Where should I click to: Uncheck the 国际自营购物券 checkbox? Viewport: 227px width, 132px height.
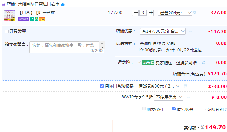click(x=102, y=86)
